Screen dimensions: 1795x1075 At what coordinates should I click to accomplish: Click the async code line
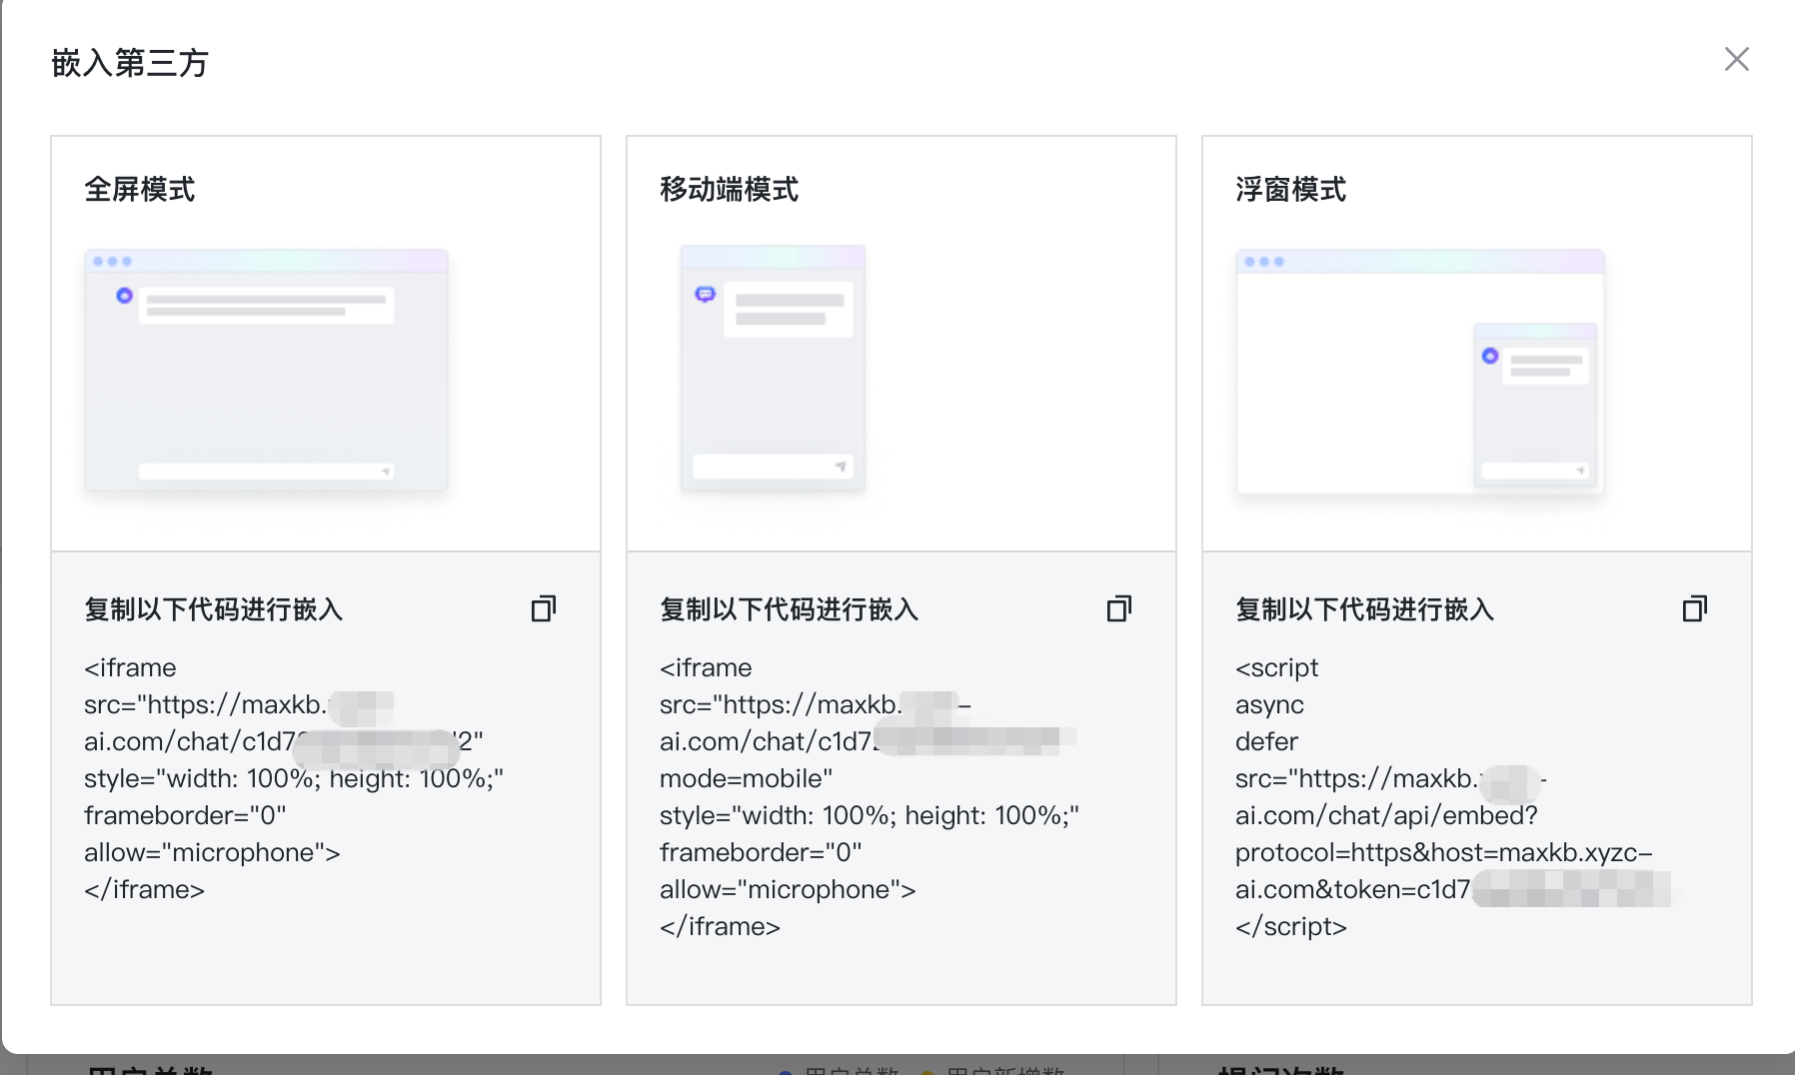tap(1269, 704)
